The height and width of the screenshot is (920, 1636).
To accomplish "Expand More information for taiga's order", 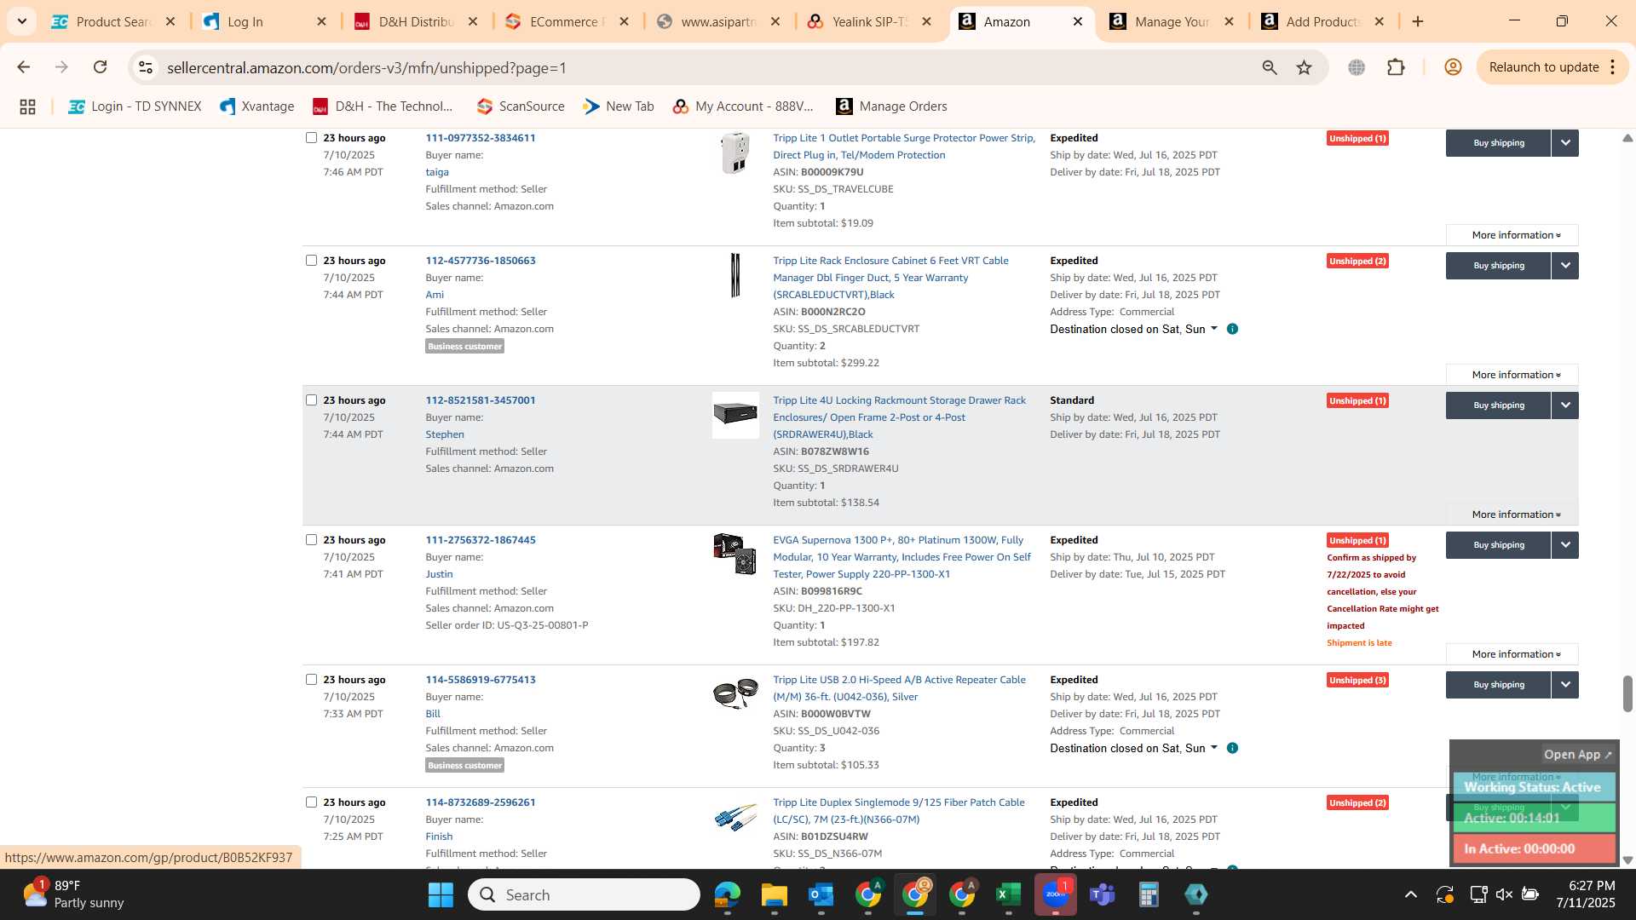I will [1512, 235].
